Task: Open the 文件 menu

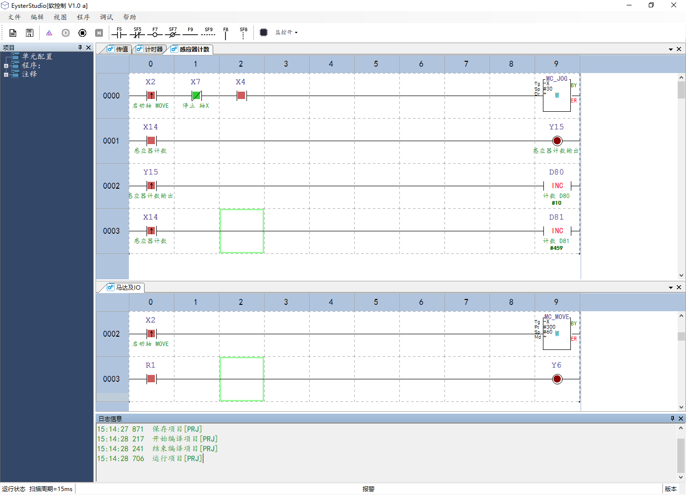Action: pyautogui.click(x=14, y=17)
